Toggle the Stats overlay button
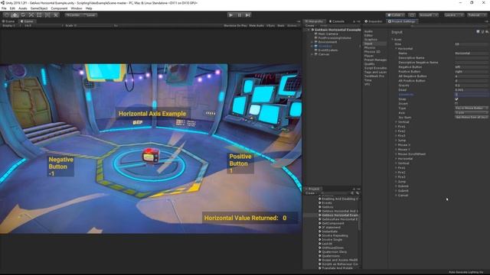The width and height of the screenshot is (490, 275). click(x=281, y=25)
